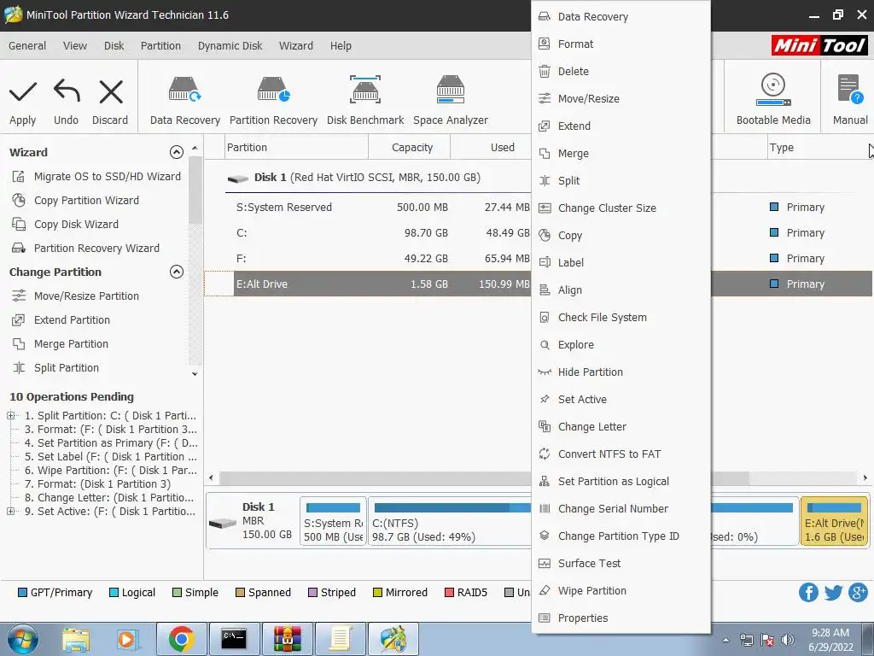The image size is (874, 656).
Task: Click the C:(NTFS) block in disk map
Action: pos(449,521)
